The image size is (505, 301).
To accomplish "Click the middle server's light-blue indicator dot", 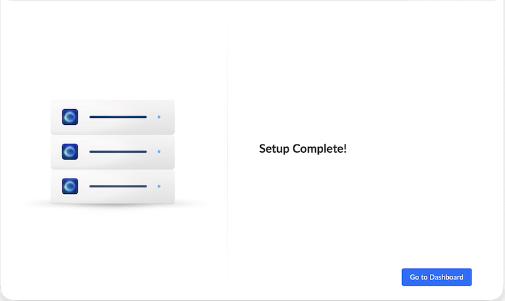I will pyautogui.click(x=159, y=151).
